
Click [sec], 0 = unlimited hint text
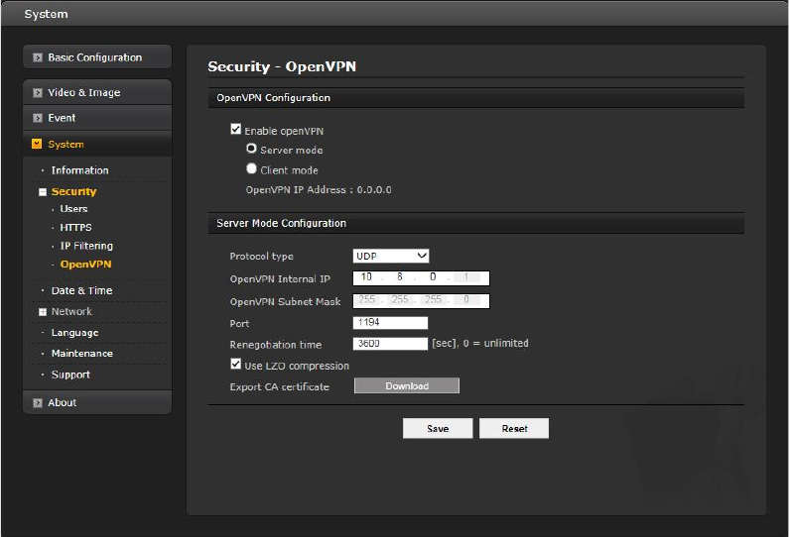480,343
